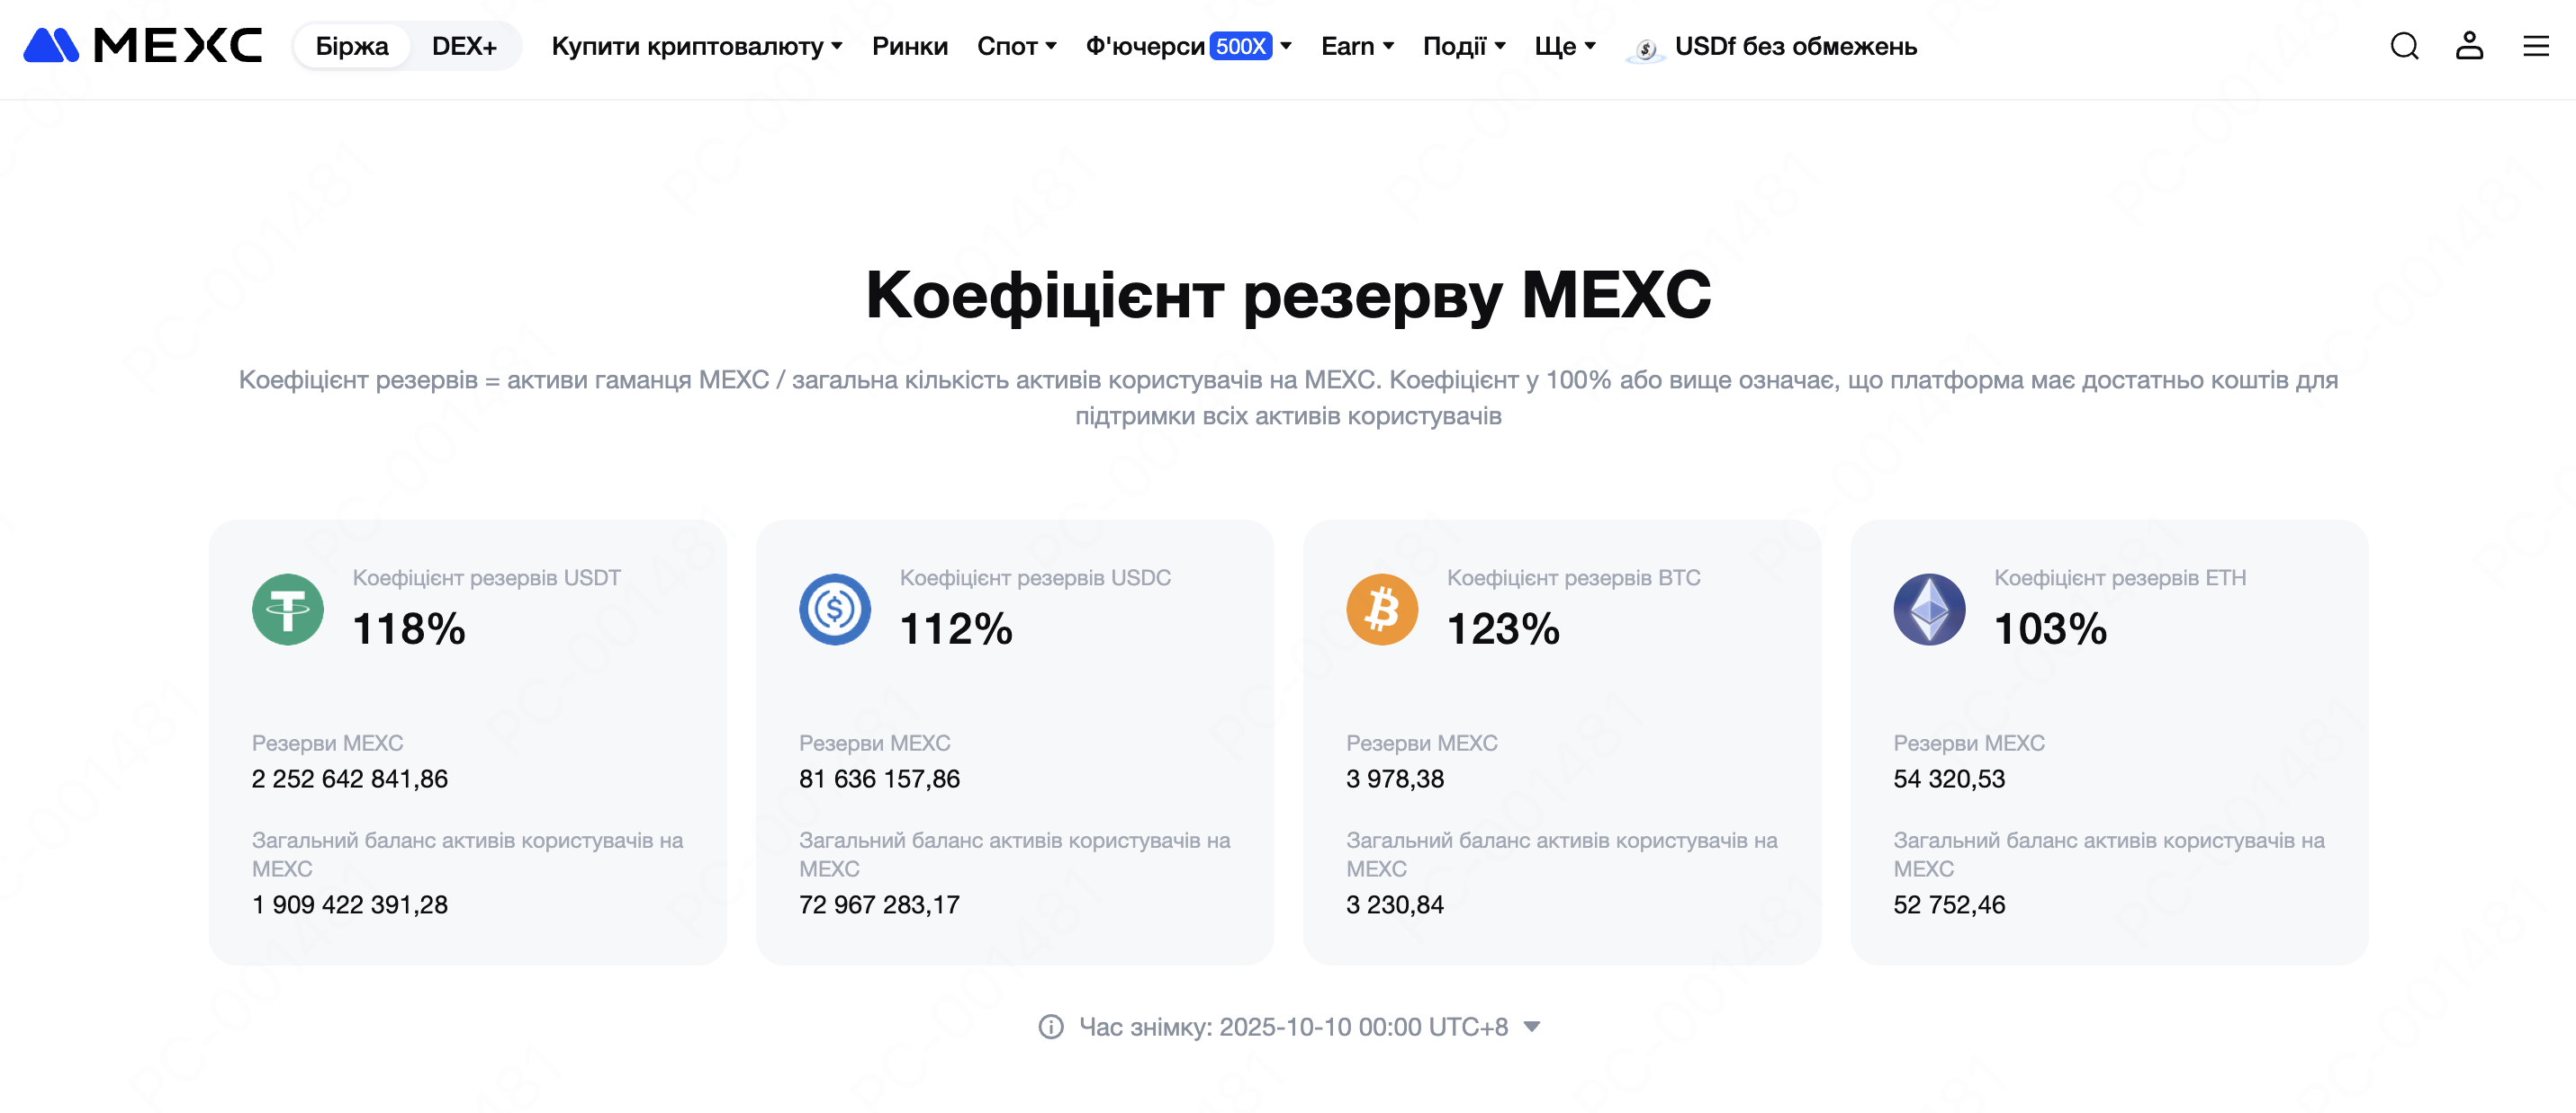Viewport: 2576px width, 1113px height.
Task: Open the hamburger menu icon
Action: click(x=2535, y=46)
